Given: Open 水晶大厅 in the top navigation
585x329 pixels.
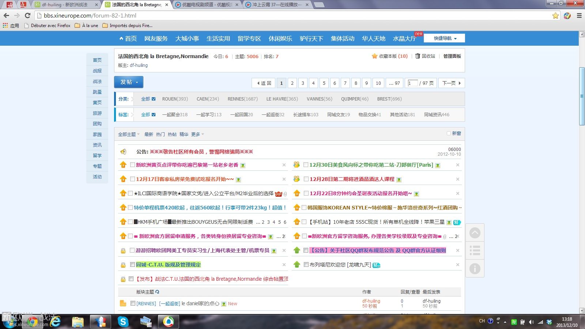Looking at the screenshot, I should (404, 38).
